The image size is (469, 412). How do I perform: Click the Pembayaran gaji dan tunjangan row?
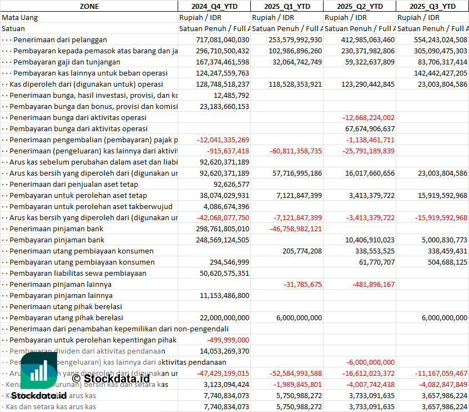[65, 62]
